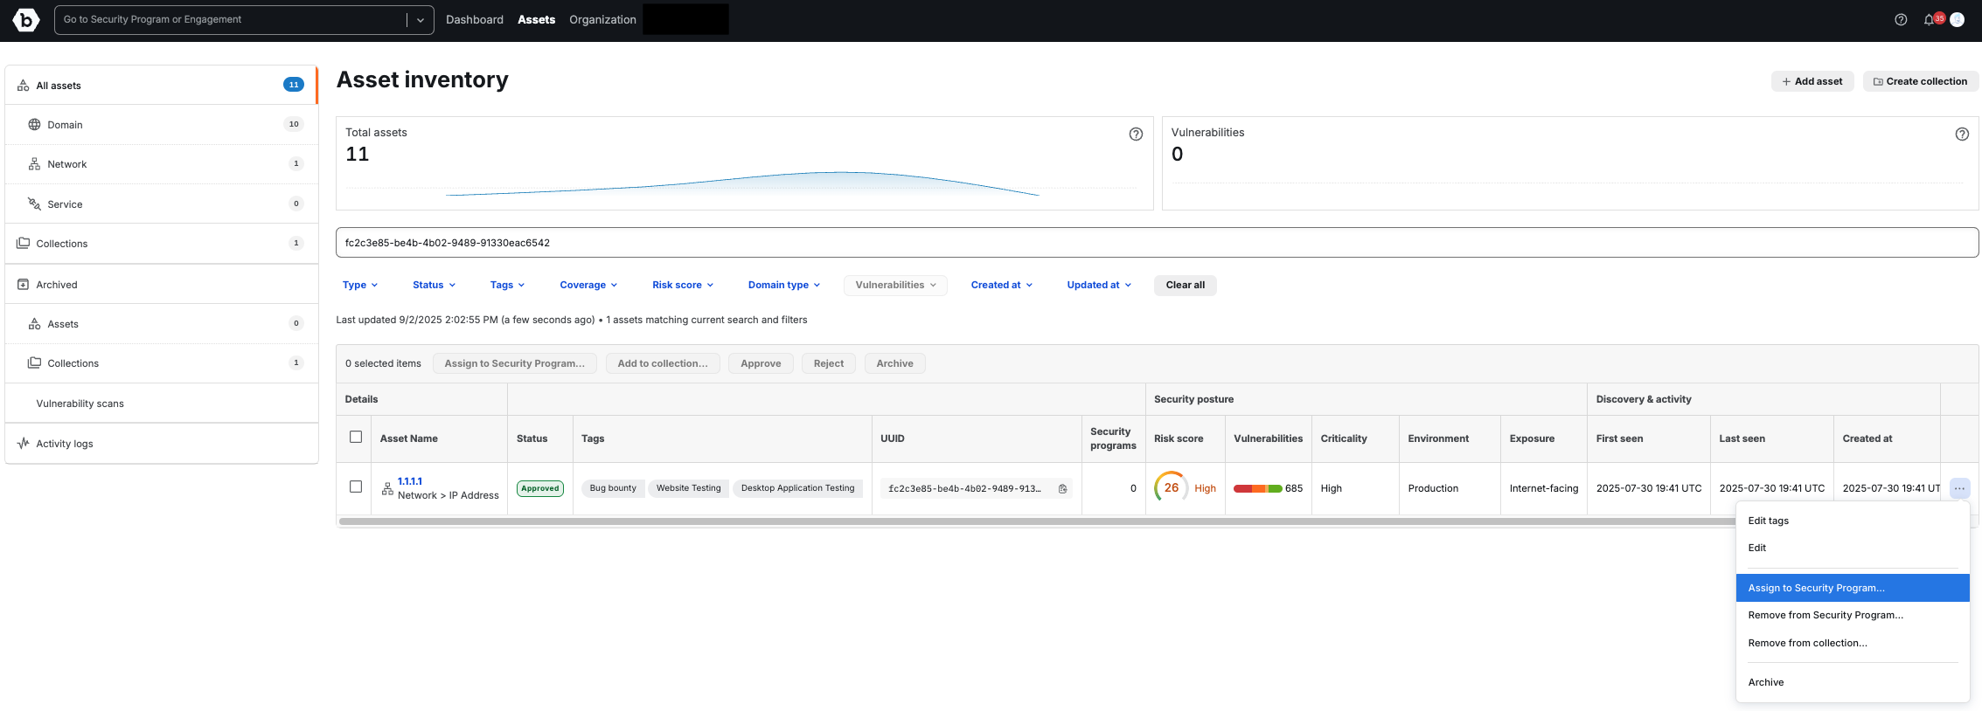Viewport: 1982px width, 711px height.
Task: Click the Desktop Application Testing tag
Action: coord(797,488)
